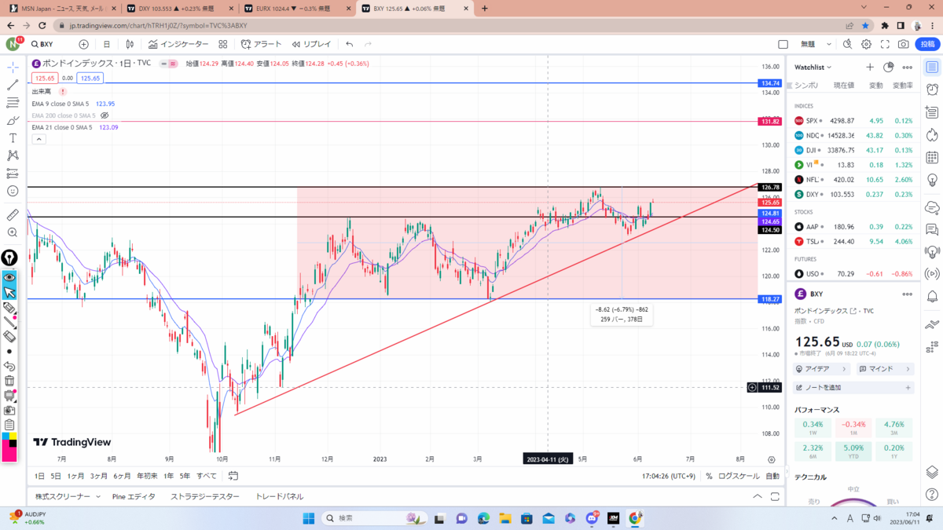943x530 pixels.
Task: Open candlestick chart style selector
Action: 130,44
